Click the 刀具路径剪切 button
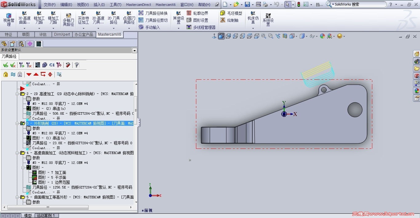The height and width of the screenshot is (218, 420). click(153, 20)
